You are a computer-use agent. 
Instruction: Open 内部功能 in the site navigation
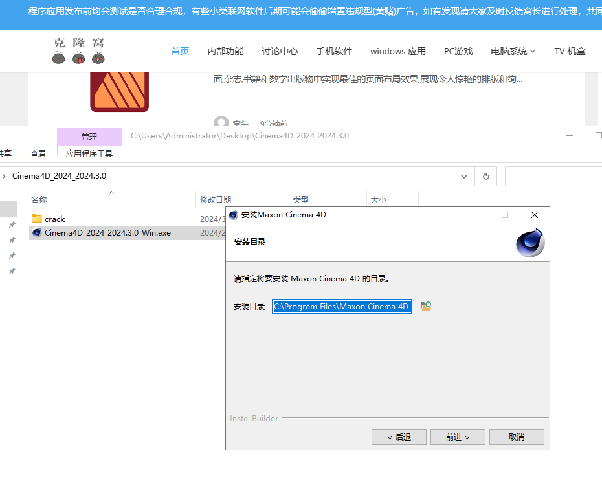click(x=226, y=51)
